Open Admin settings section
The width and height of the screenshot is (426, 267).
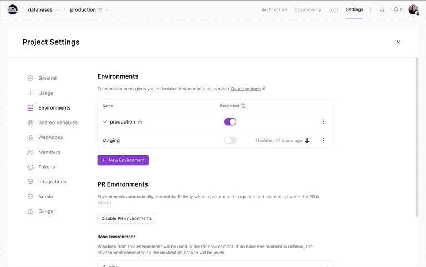pos(45,197)
